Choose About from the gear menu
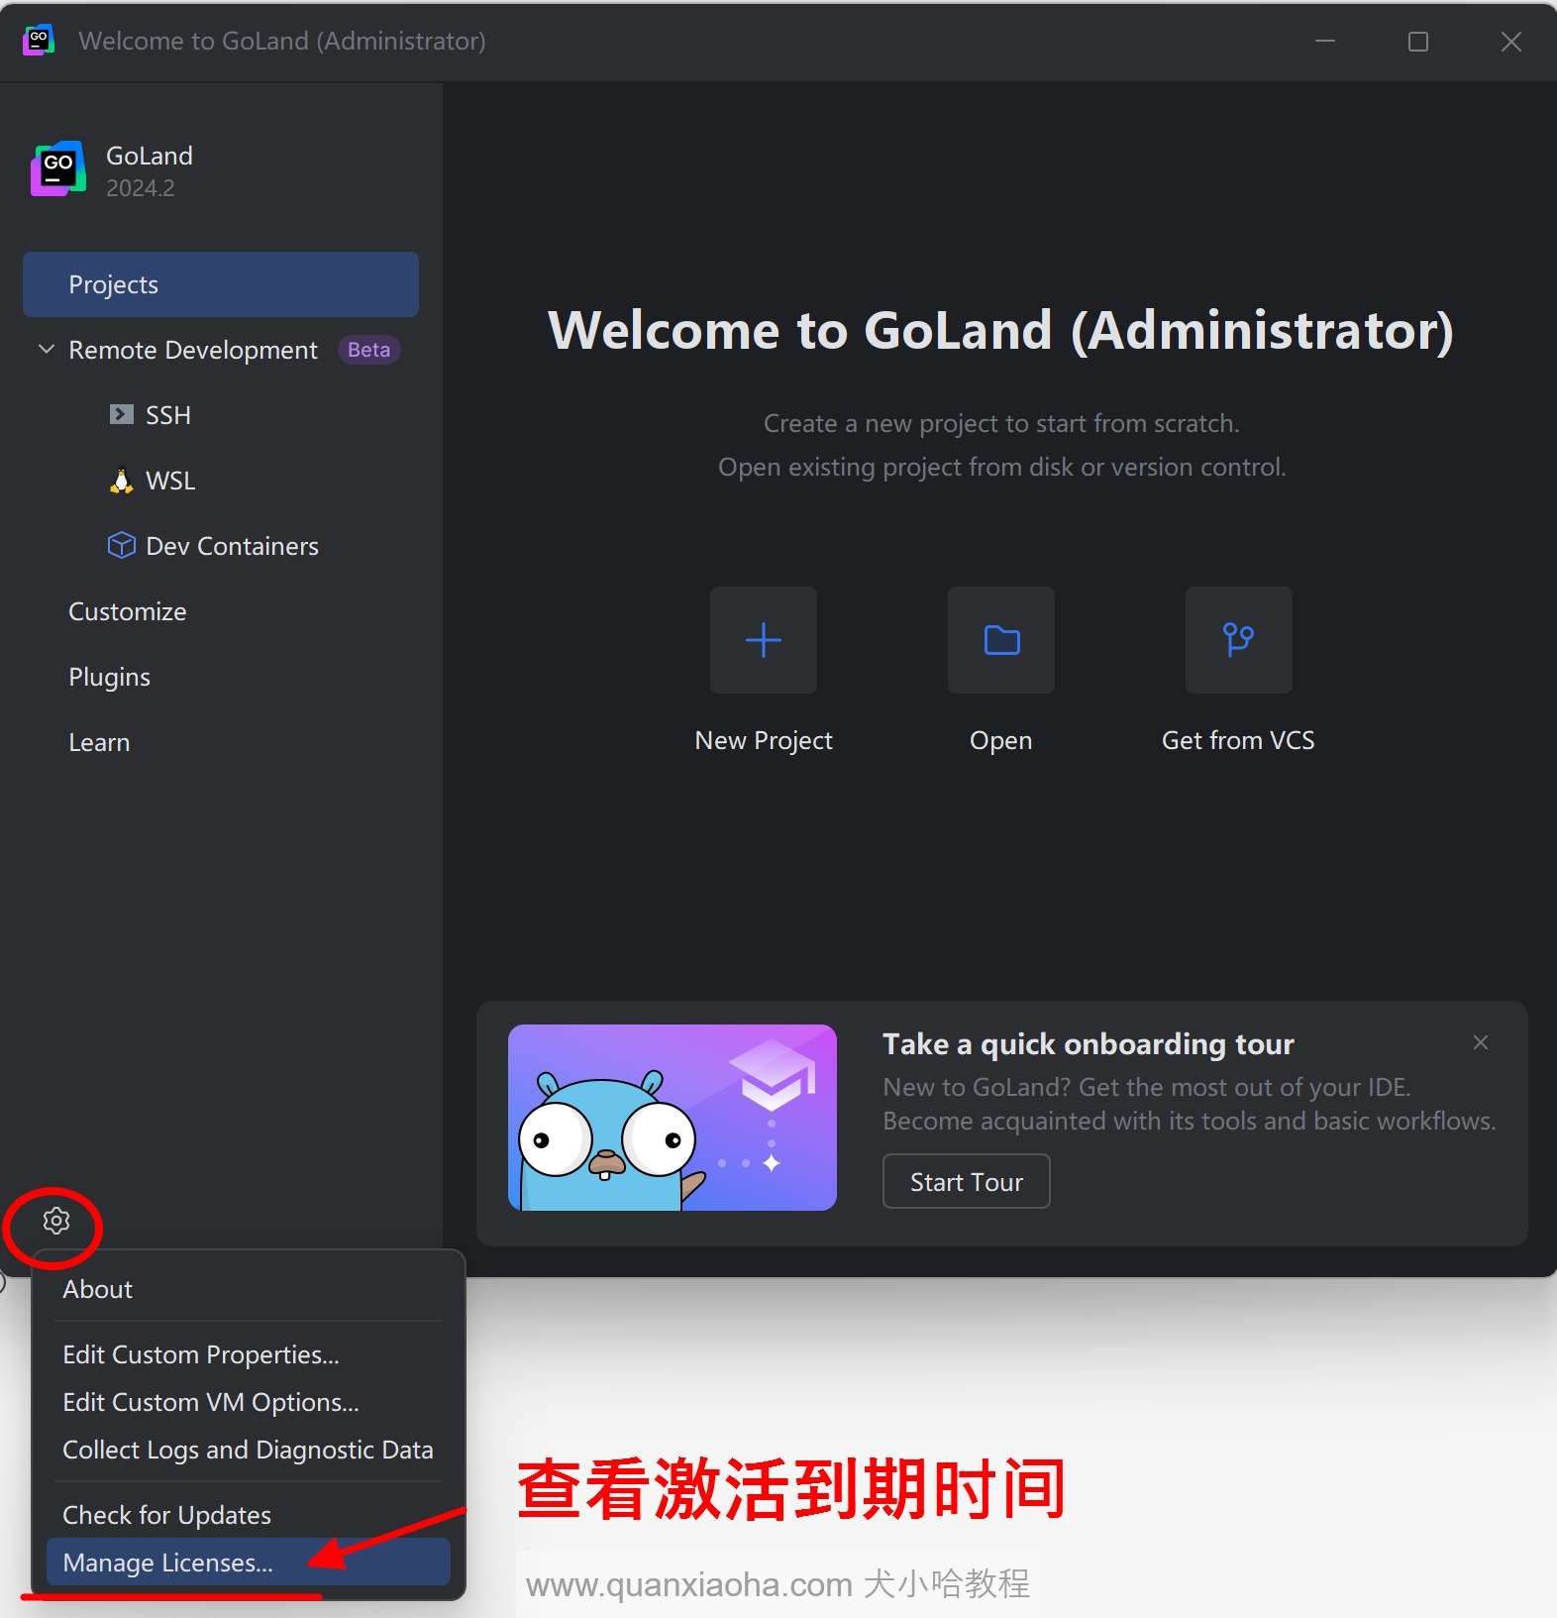The image size is (1557, 1618). click(248, 1289)
